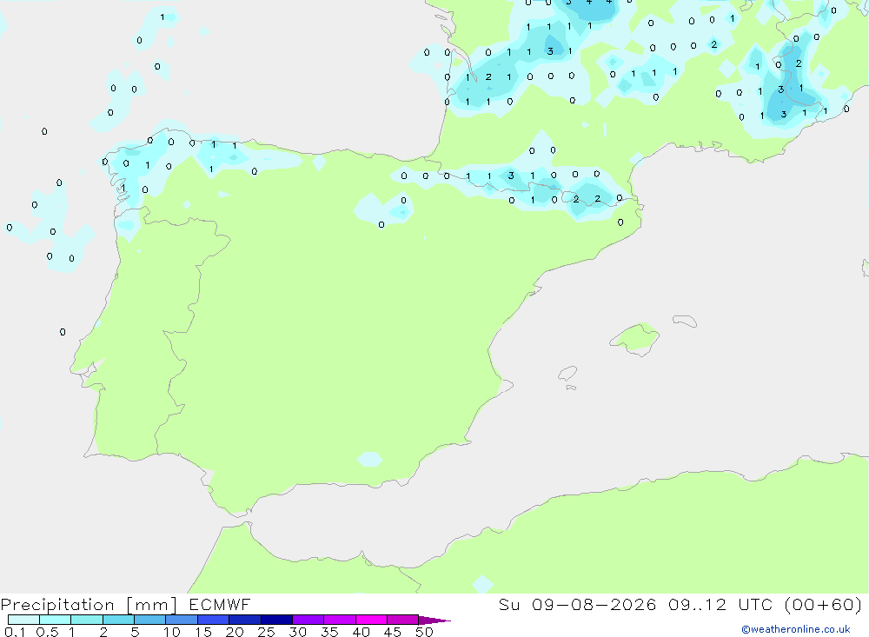
Task: Click the '25' legend scale label
Action: (x=266, y=632)
